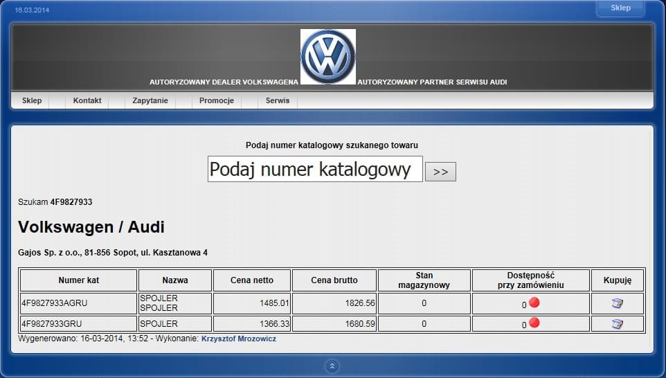Click the buy icon for 4F9827933AGRU
The width and height of the screenshot is (666, 378).
tap(617, 303)
